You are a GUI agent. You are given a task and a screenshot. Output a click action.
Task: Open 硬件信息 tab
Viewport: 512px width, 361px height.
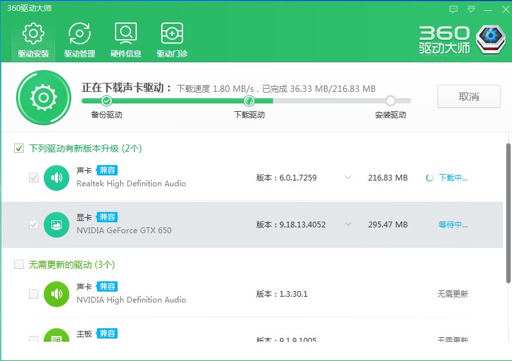pos(126,40)
